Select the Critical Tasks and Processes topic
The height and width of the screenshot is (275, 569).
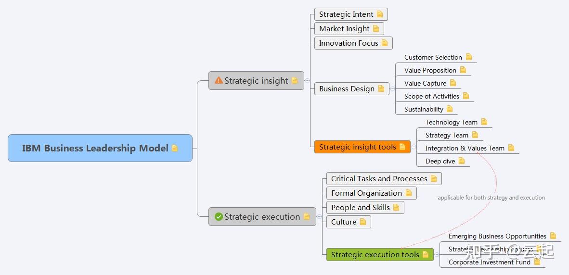point(379,179)
